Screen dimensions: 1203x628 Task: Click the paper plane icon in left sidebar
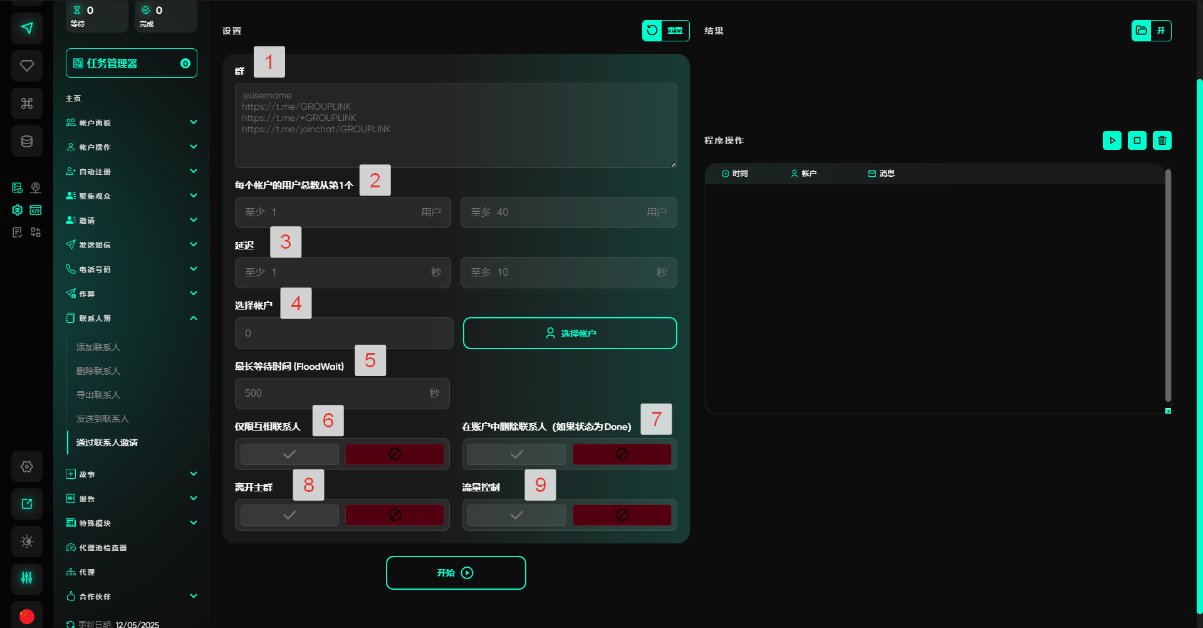(27, 28)
